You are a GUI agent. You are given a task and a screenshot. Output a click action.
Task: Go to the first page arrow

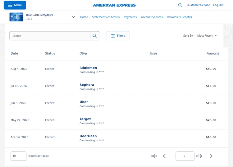pos(154,156)
